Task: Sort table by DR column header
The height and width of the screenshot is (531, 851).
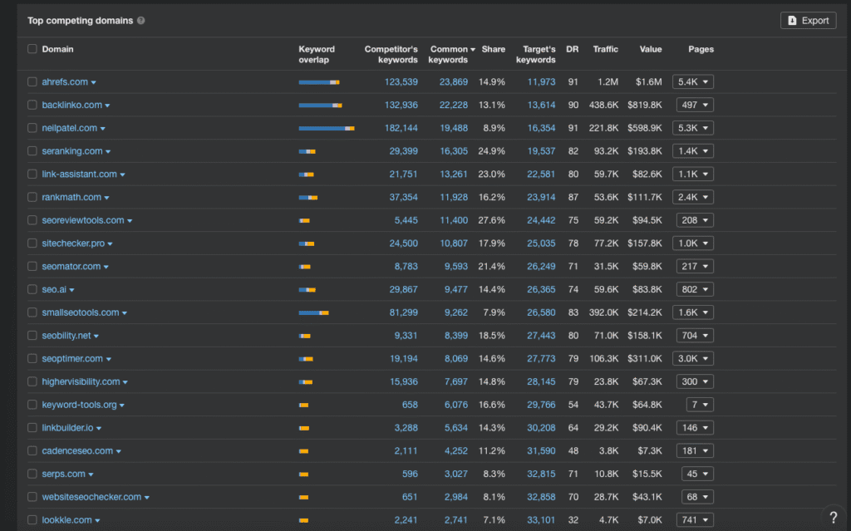Action: [x=572, y=49]
